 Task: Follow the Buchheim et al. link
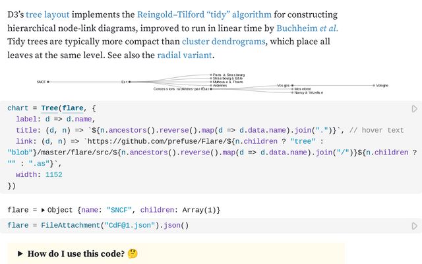(x=307, y=28)
